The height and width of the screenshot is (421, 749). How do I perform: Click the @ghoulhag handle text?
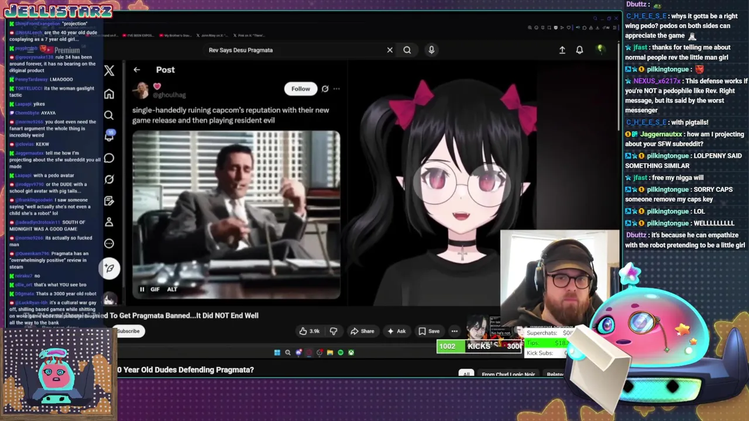[x=169, y=95]
